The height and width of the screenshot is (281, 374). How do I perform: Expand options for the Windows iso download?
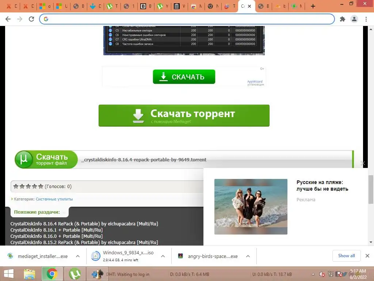(x=163, y=256)
